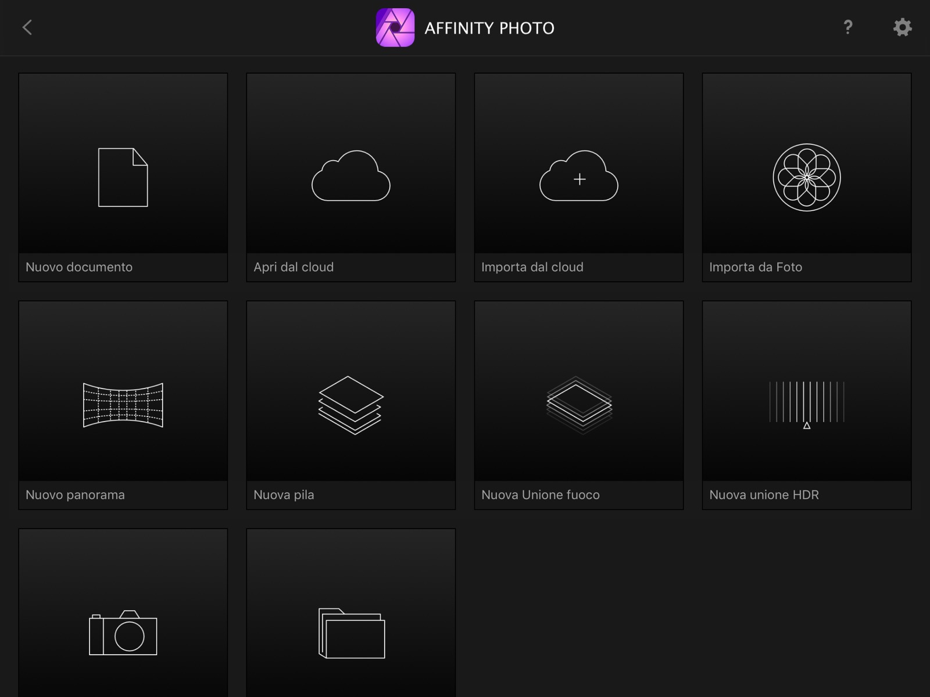
Task: Tap the focus merge icon for Nuova Unione fuoco
Action: [x=579, y=405]
